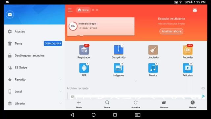Open the Música icon
The height and width of the screenshot is (119, 211).
(x=153, y=68)
